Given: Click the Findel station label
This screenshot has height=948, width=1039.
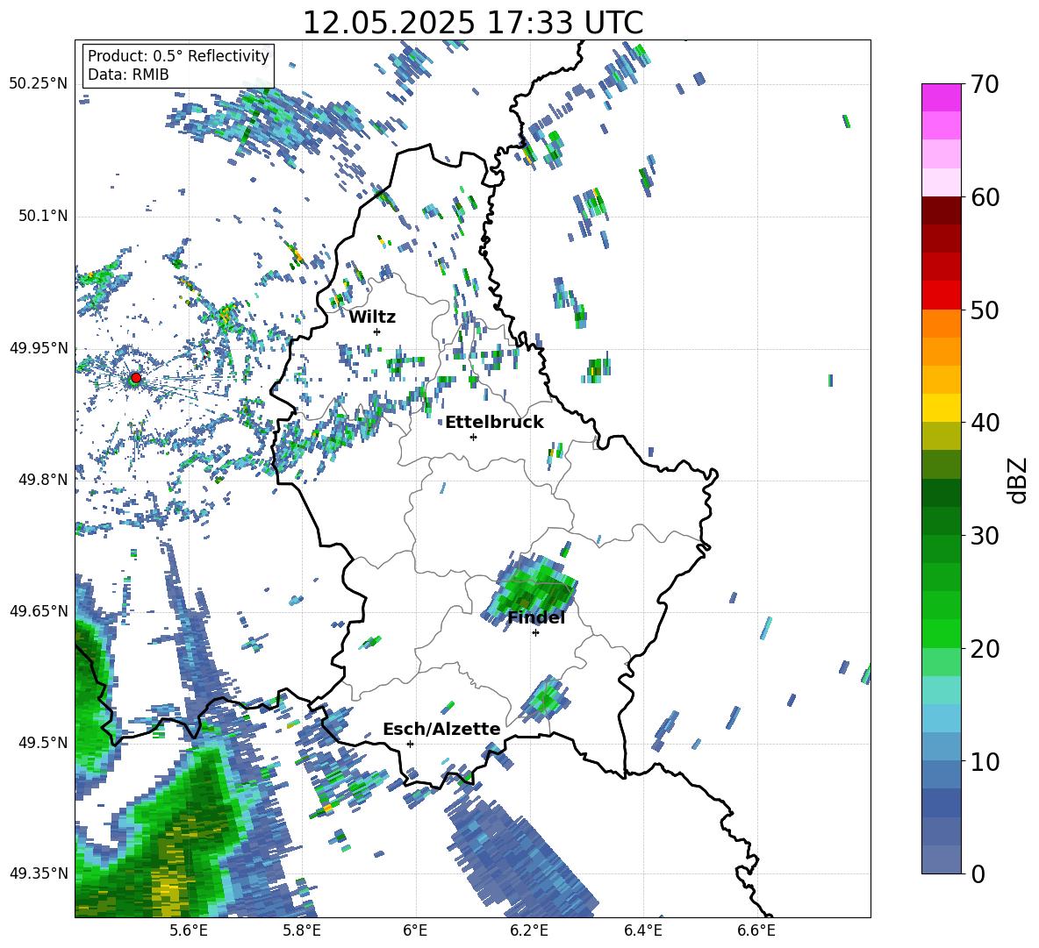Looking at the screenshot, I should coord(536,617).
